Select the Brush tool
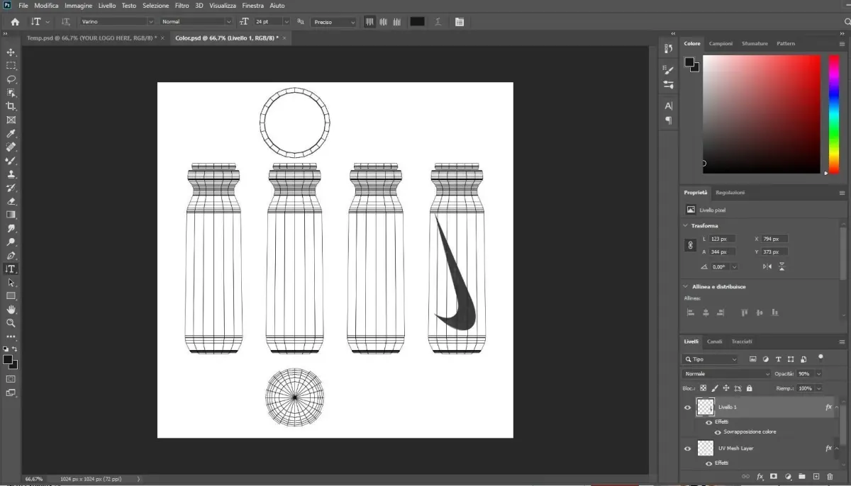The height and width of the screenshot is (486, 851). click(11, 161)
